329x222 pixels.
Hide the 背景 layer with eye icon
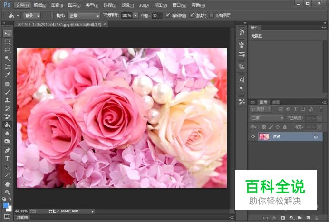[253, 136]
